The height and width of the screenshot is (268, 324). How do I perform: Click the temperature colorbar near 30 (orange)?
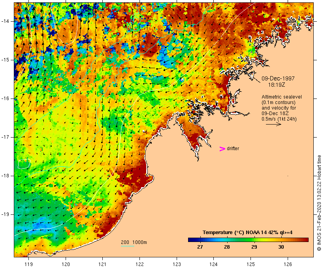coord(281,240)
